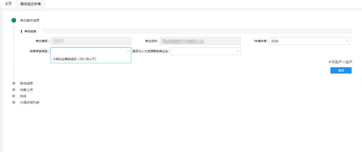
Task: Click the blue 查询 button
Action: pos(341,70)
